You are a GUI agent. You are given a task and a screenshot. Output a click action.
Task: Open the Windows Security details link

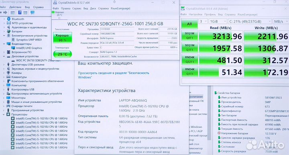click(114, 75)
